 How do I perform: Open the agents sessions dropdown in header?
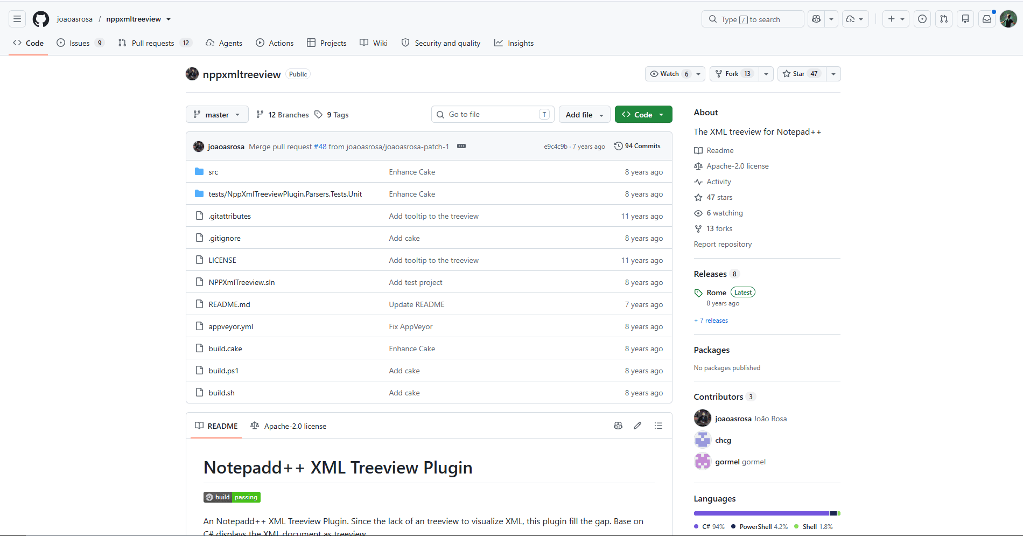tap(855, 19)
